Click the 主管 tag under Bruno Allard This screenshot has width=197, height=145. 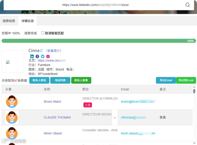pos(88,105)
